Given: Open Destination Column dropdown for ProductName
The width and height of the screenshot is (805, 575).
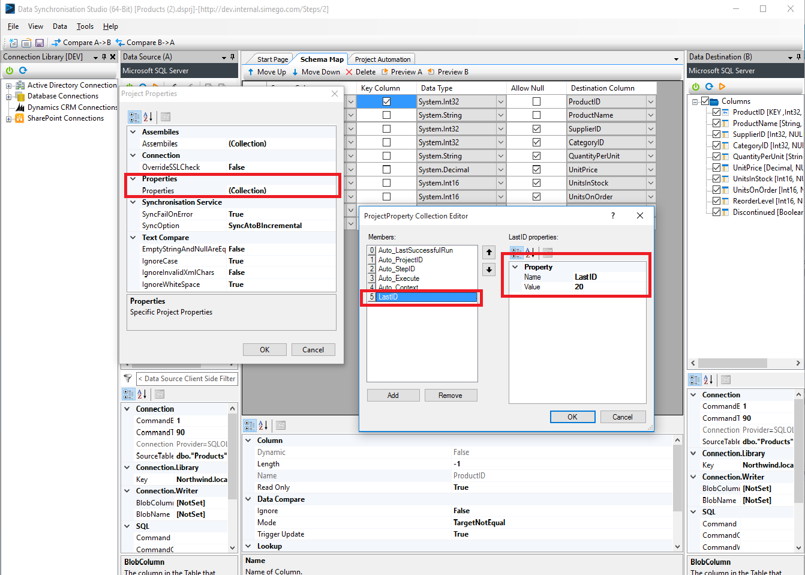Looking at the screenshot, I should (x=650, y=115).
